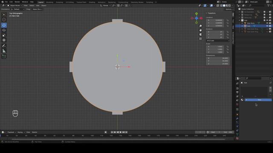Select the Annotate tool in the left toolbar
Screen dimensions: 273x153
[x=4, y=45]
